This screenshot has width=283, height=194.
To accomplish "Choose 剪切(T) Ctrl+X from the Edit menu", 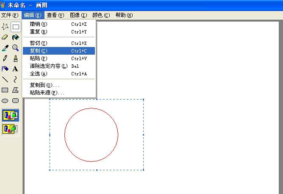I will [59, 43].
